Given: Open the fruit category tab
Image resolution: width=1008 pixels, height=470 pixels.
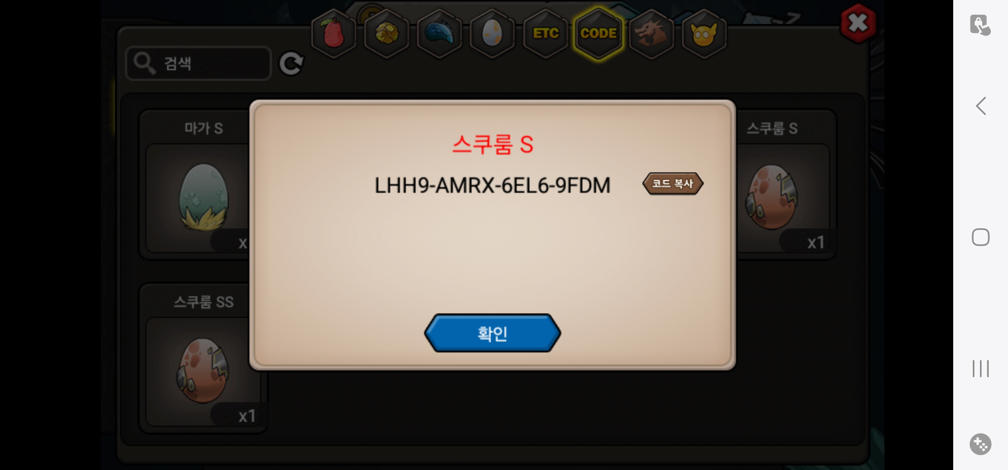Looking at the screenshot, I should point(333,34).
